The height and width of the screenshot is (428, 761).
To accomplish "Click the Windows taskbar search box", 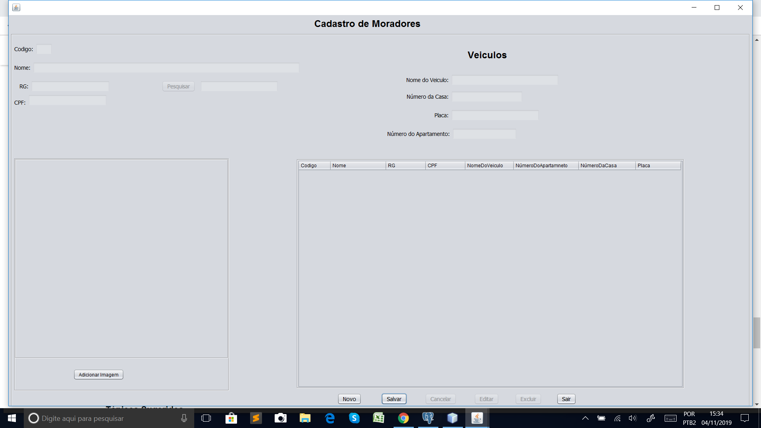I will pos(103,418).
